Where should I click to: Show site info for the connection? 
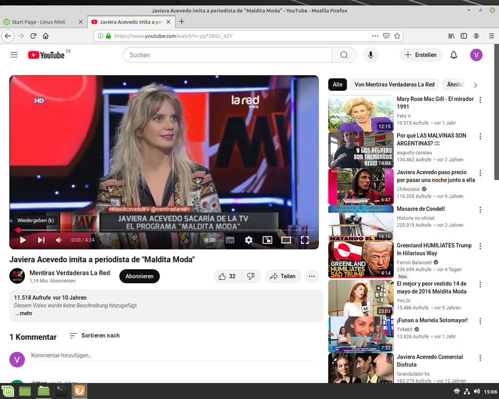[100, 36]
